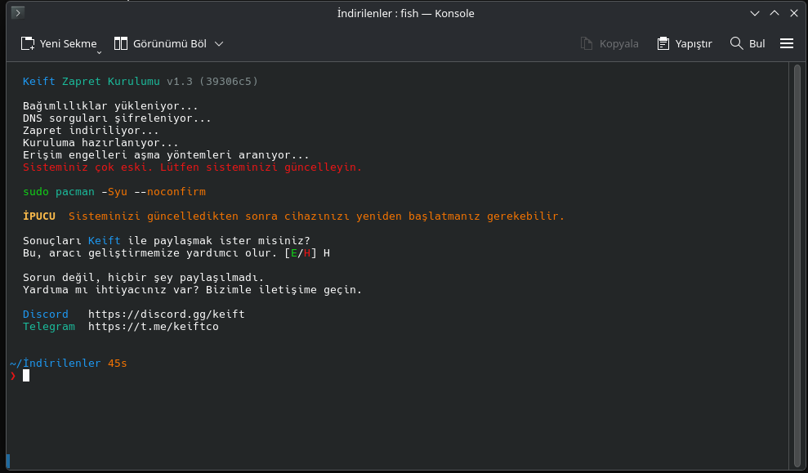Expand the Görünümü Böl chevron menu
The width and height of the screenshot is (808, 473).
pos(219,44)
